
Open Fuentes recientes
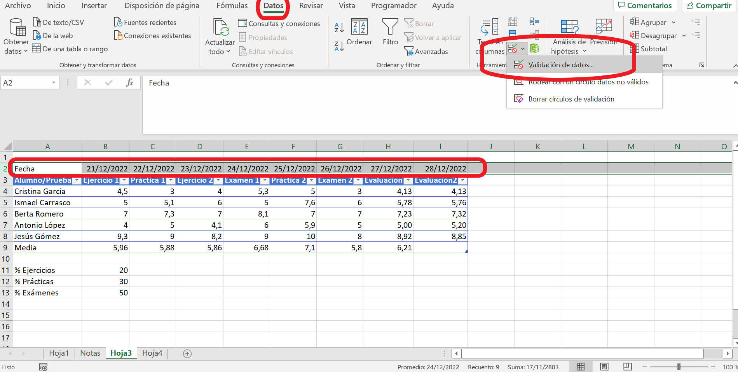click(145, 22)
